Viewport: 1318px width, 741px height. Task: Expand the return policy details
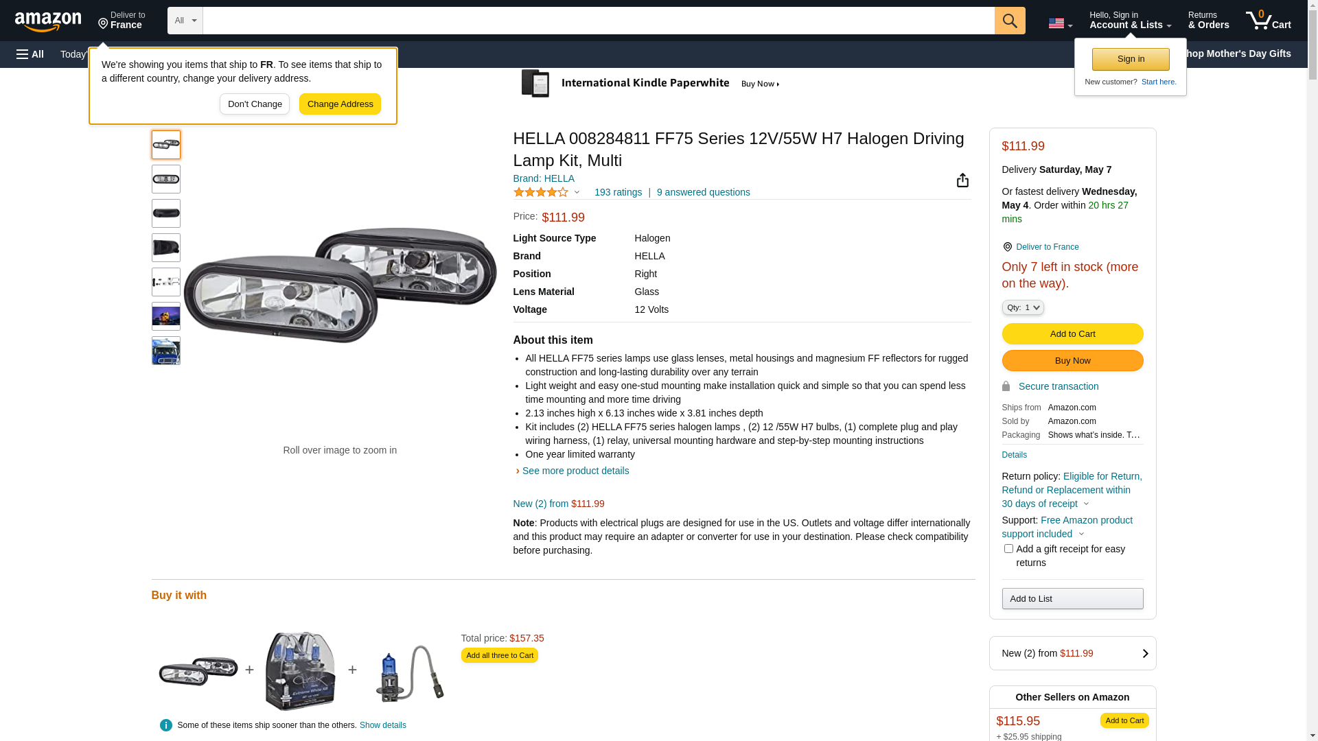(1086, 504)
